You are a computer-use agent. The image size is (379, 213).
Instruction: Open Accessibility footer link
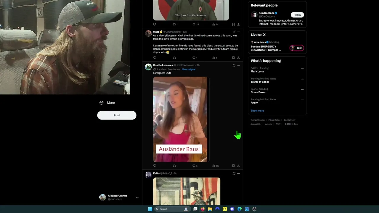click(256, 124)
